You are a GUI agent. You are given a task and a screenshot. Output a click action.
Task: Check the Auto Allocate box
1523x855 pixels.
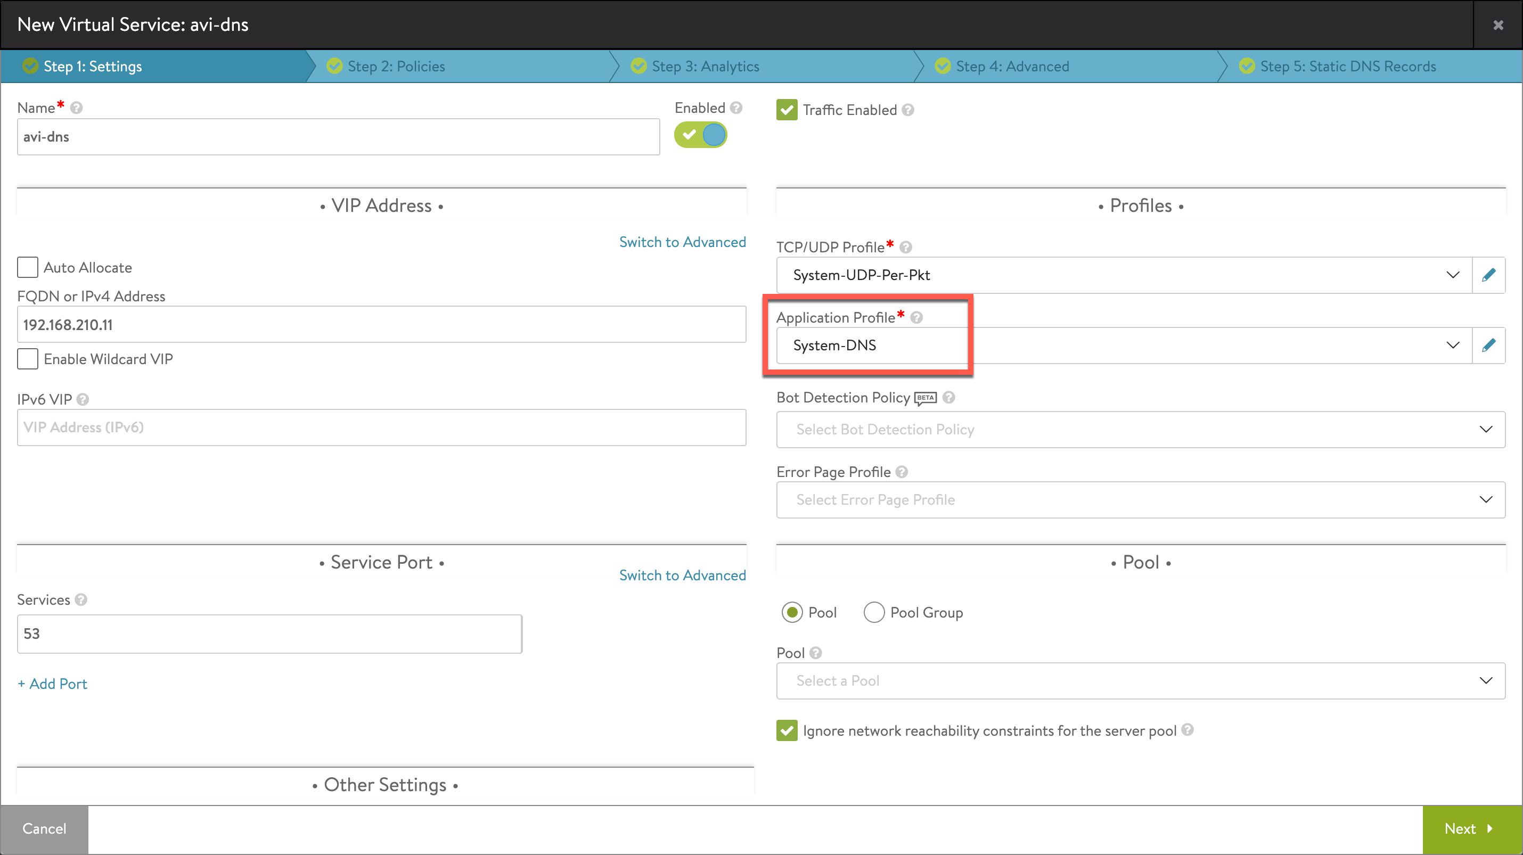point(28,267)
